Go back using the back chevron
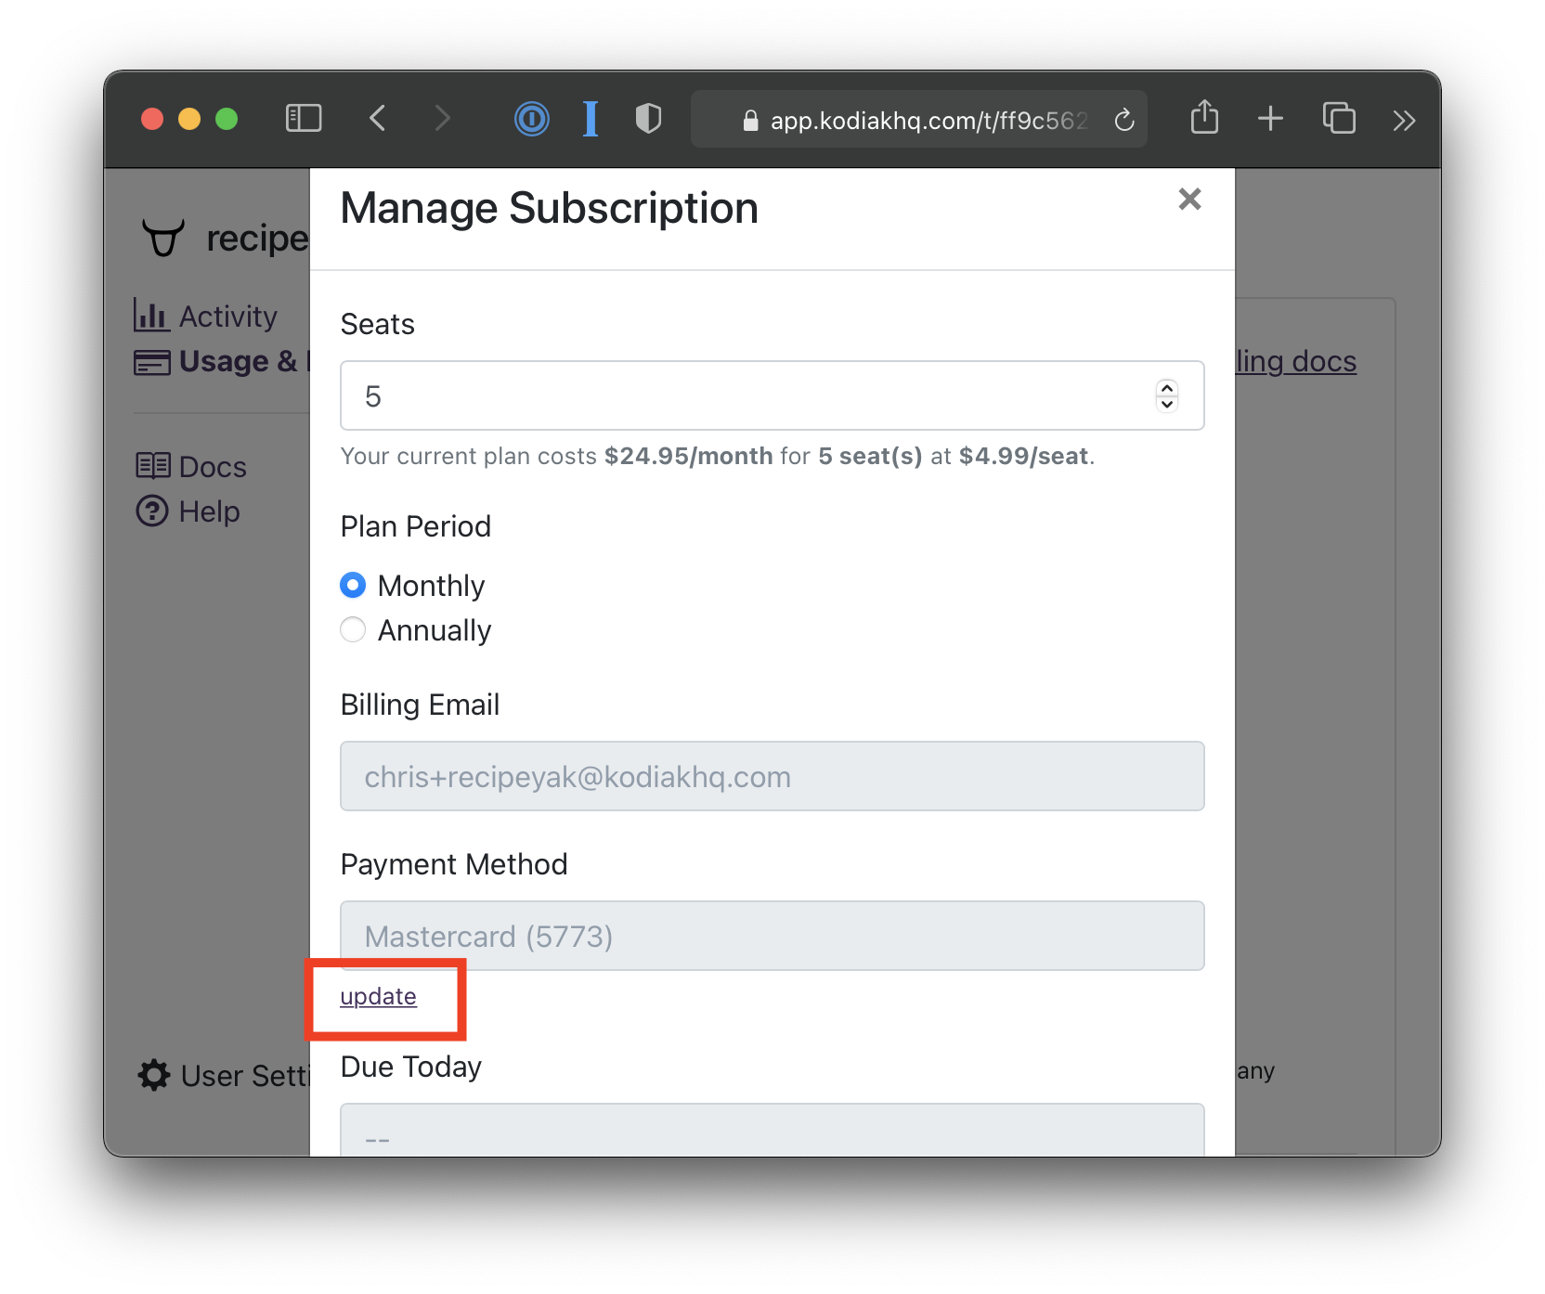 tap(377, 119)
